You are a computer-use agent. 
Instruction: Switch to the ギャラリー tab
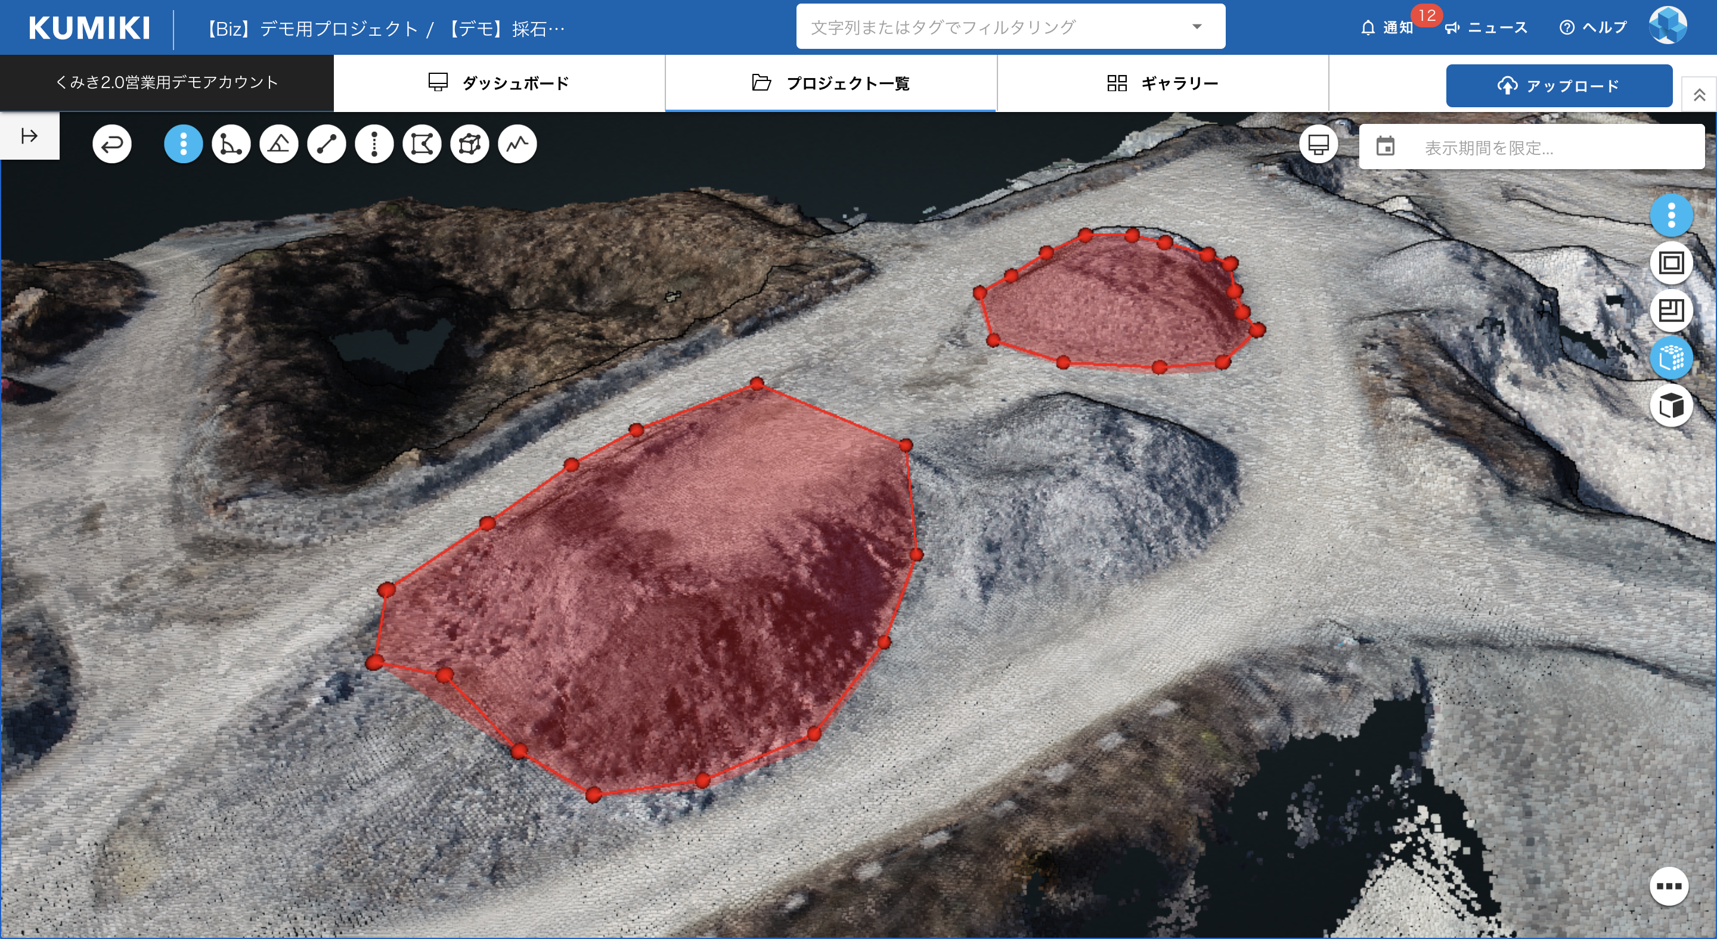click(1163, 83)
